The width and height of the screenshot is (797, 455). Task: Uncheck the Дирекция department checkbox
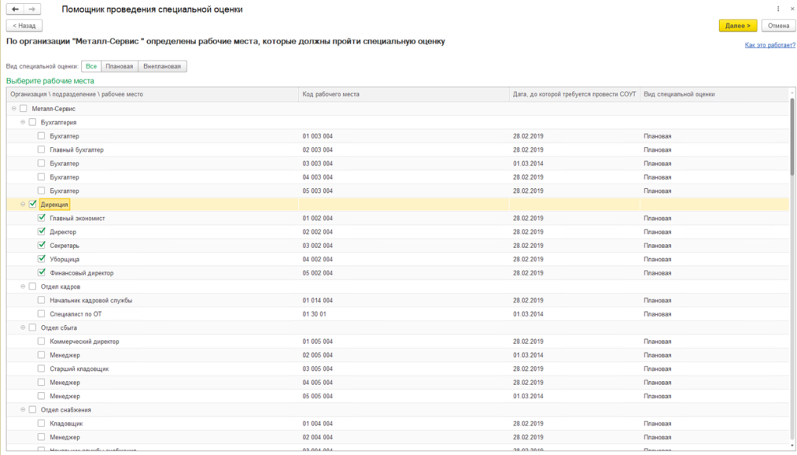[x=33, y=204]
